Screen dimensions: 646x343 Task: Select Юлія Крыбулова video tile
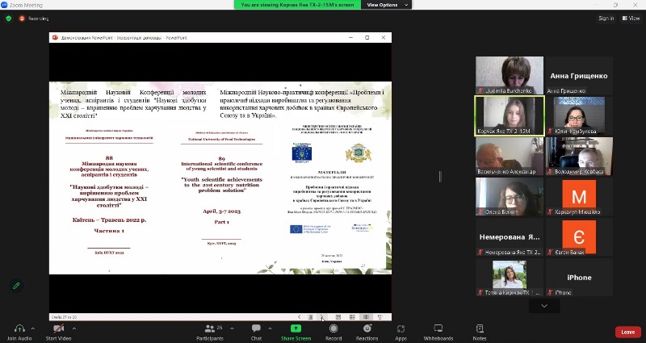(x=579, y=115)
